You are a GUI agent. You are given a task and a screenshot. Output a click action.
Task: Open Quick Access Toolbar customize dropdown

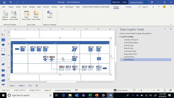click(23, 2)
